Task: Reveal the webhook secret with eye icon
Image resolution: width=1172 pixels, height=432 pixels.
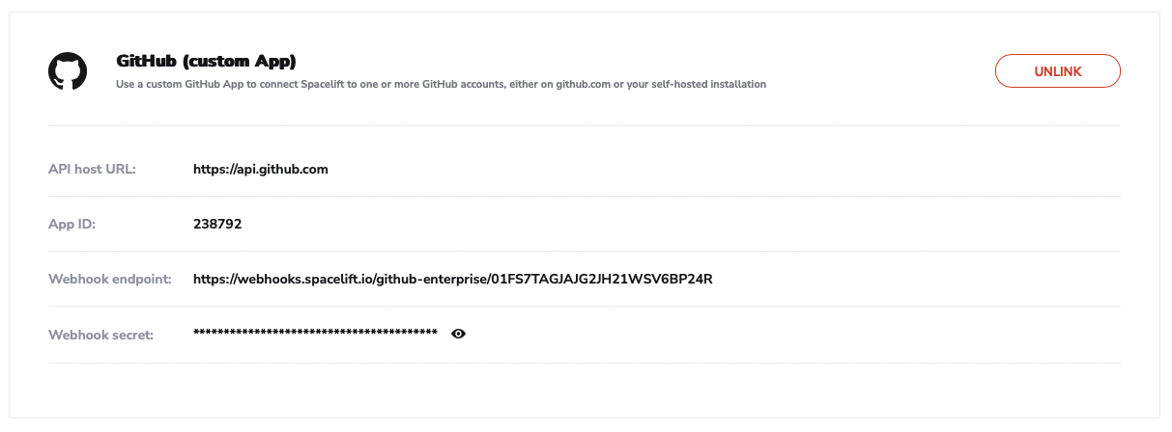Action: pyautogui.click(x=459, y=334)
